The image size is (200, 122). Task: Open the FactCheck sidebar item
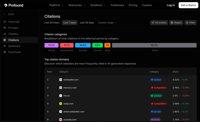(20, 52)
